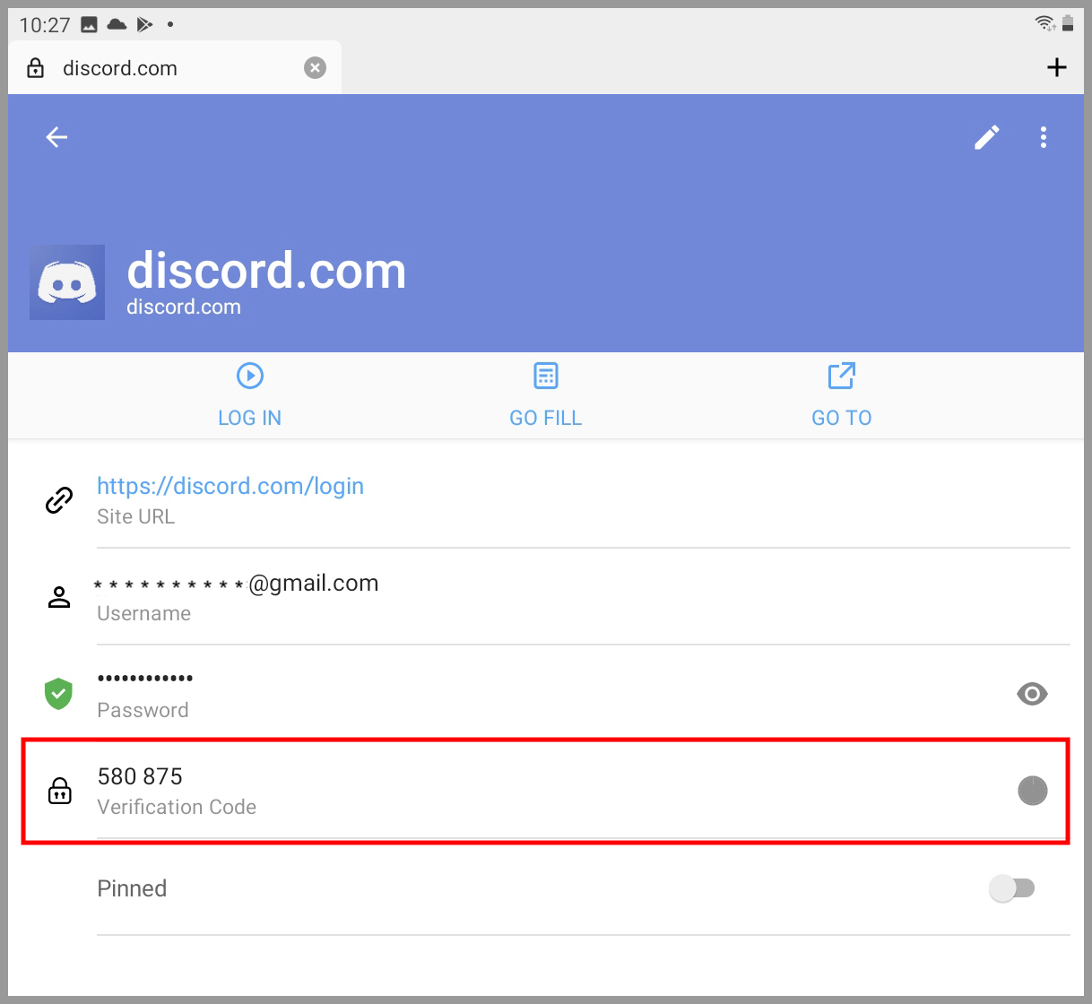Reveal the password with the eye icon

click(x=1032, y=694)
